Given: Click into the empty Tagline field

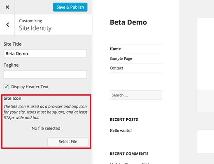Looking at the screenshot, I should point(45,75).
